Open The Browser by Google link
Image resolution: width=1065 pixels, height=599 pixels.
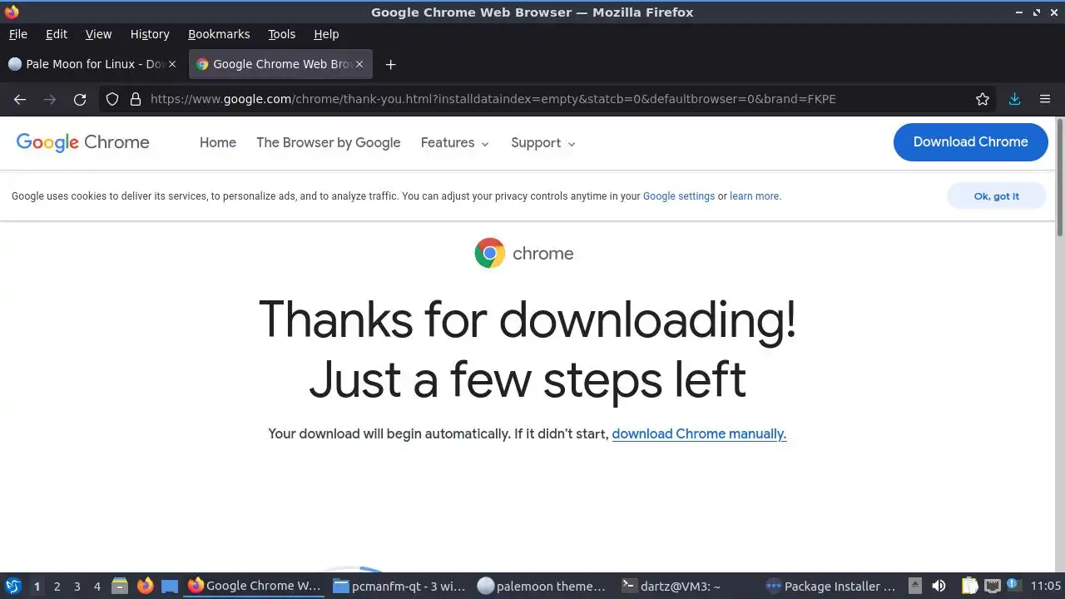(328, 143)
